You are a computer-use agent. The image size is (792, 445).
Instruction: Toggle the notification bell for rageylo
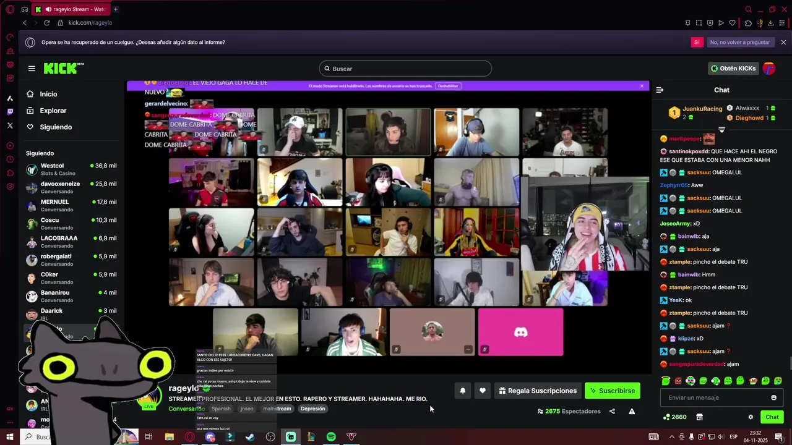pyautogui.click(x=462, y=391)
